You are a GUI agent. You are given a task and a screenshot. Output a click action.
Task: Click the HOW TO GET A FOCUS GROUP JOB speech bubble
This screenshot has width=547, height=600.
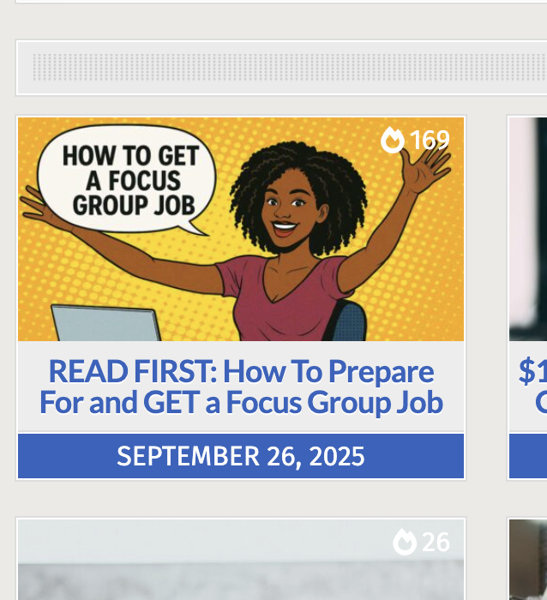[129, 181]
